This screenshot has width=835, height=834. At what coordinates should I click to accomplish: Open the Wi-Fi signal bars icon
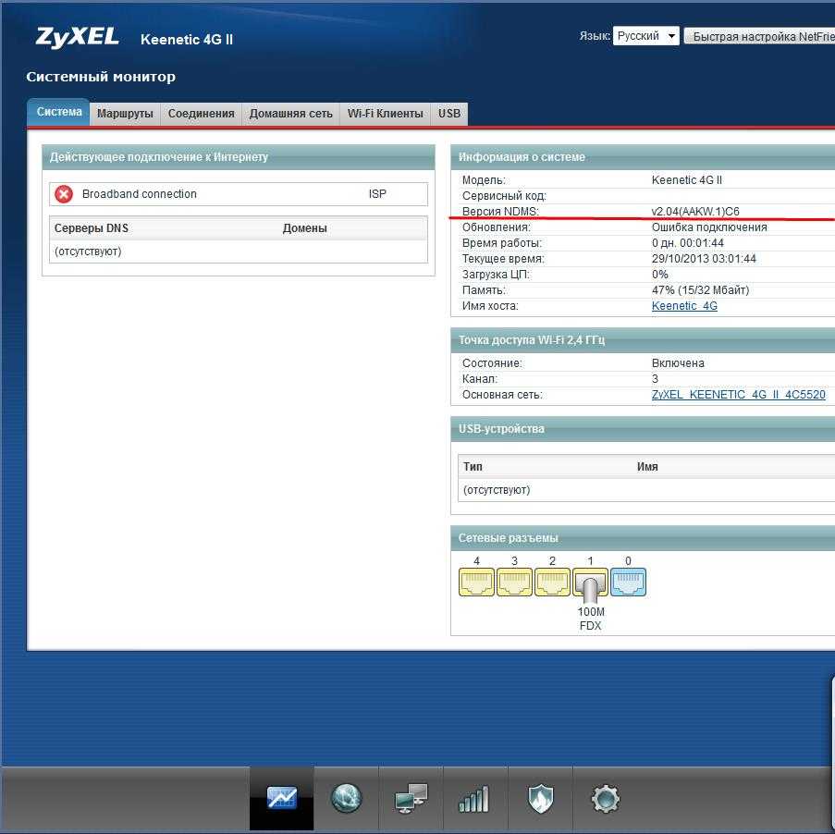(x=473, y=798)
